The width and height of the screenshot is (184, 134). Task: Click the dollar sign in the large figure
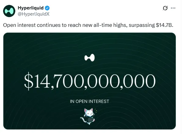pyautogui.click(x=29, y=81)
